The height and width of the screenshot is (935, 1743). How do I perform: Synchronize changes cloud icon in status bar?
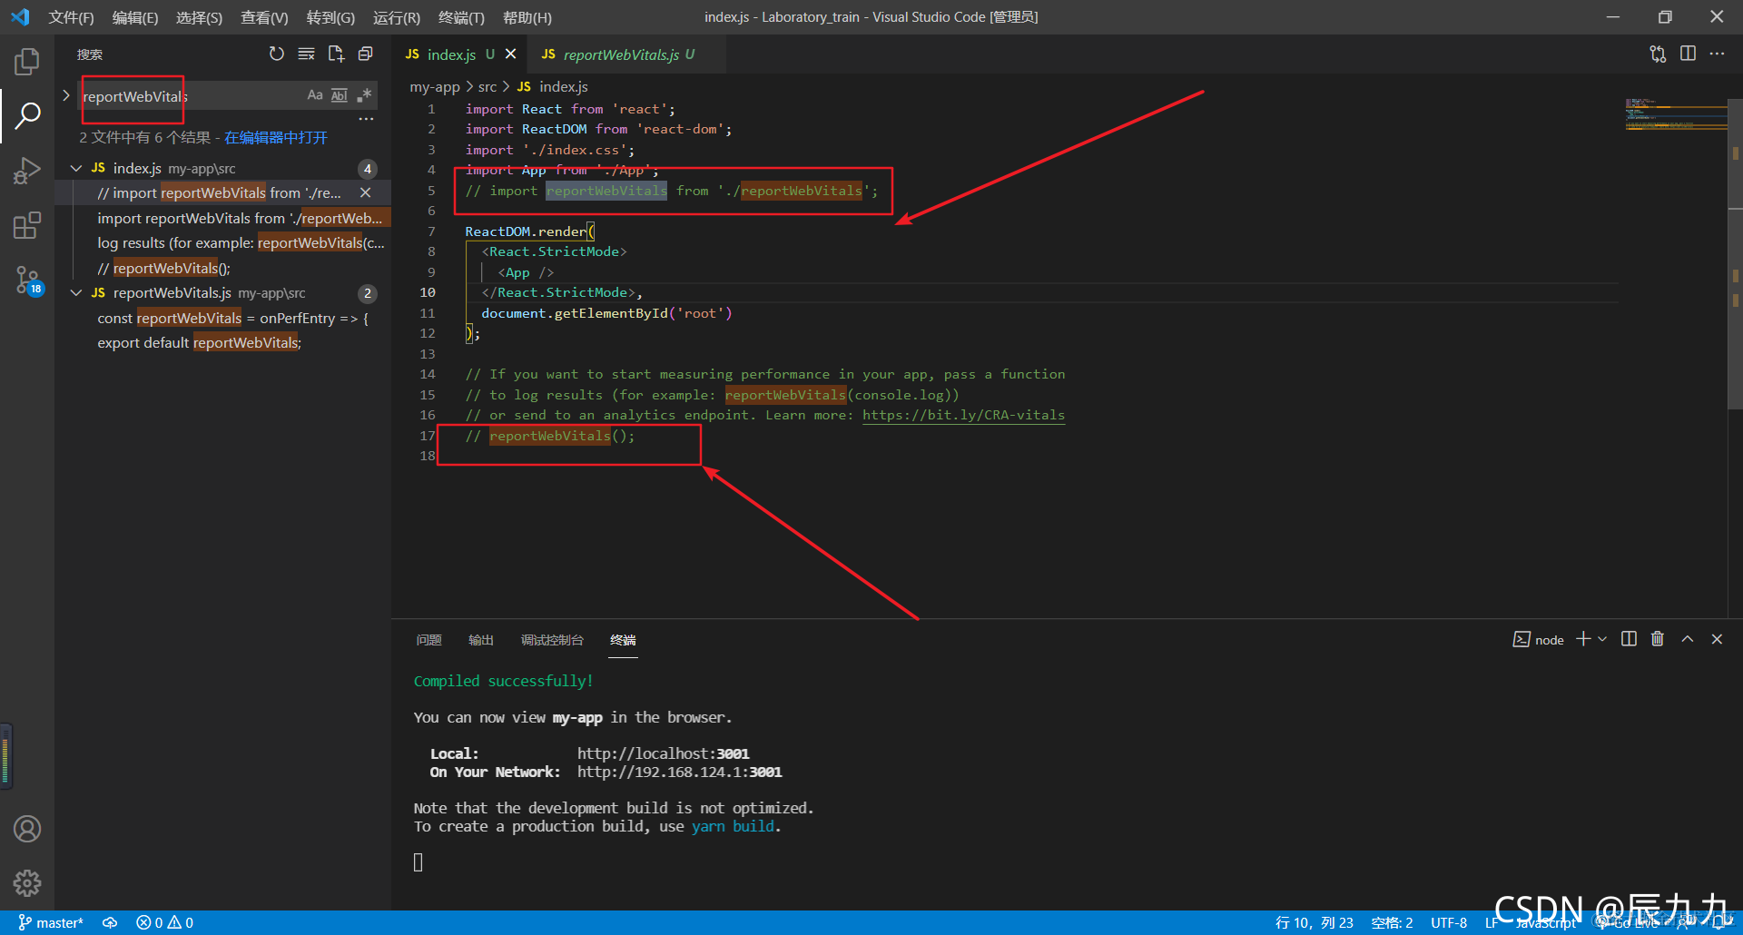pos(110,922)
